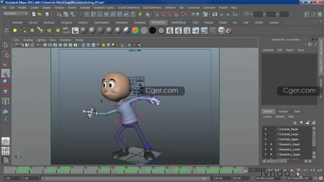Select the arrow Select tool
Image resolution: width=324 pixels, height=182 pixels.
tap(6, 45)
